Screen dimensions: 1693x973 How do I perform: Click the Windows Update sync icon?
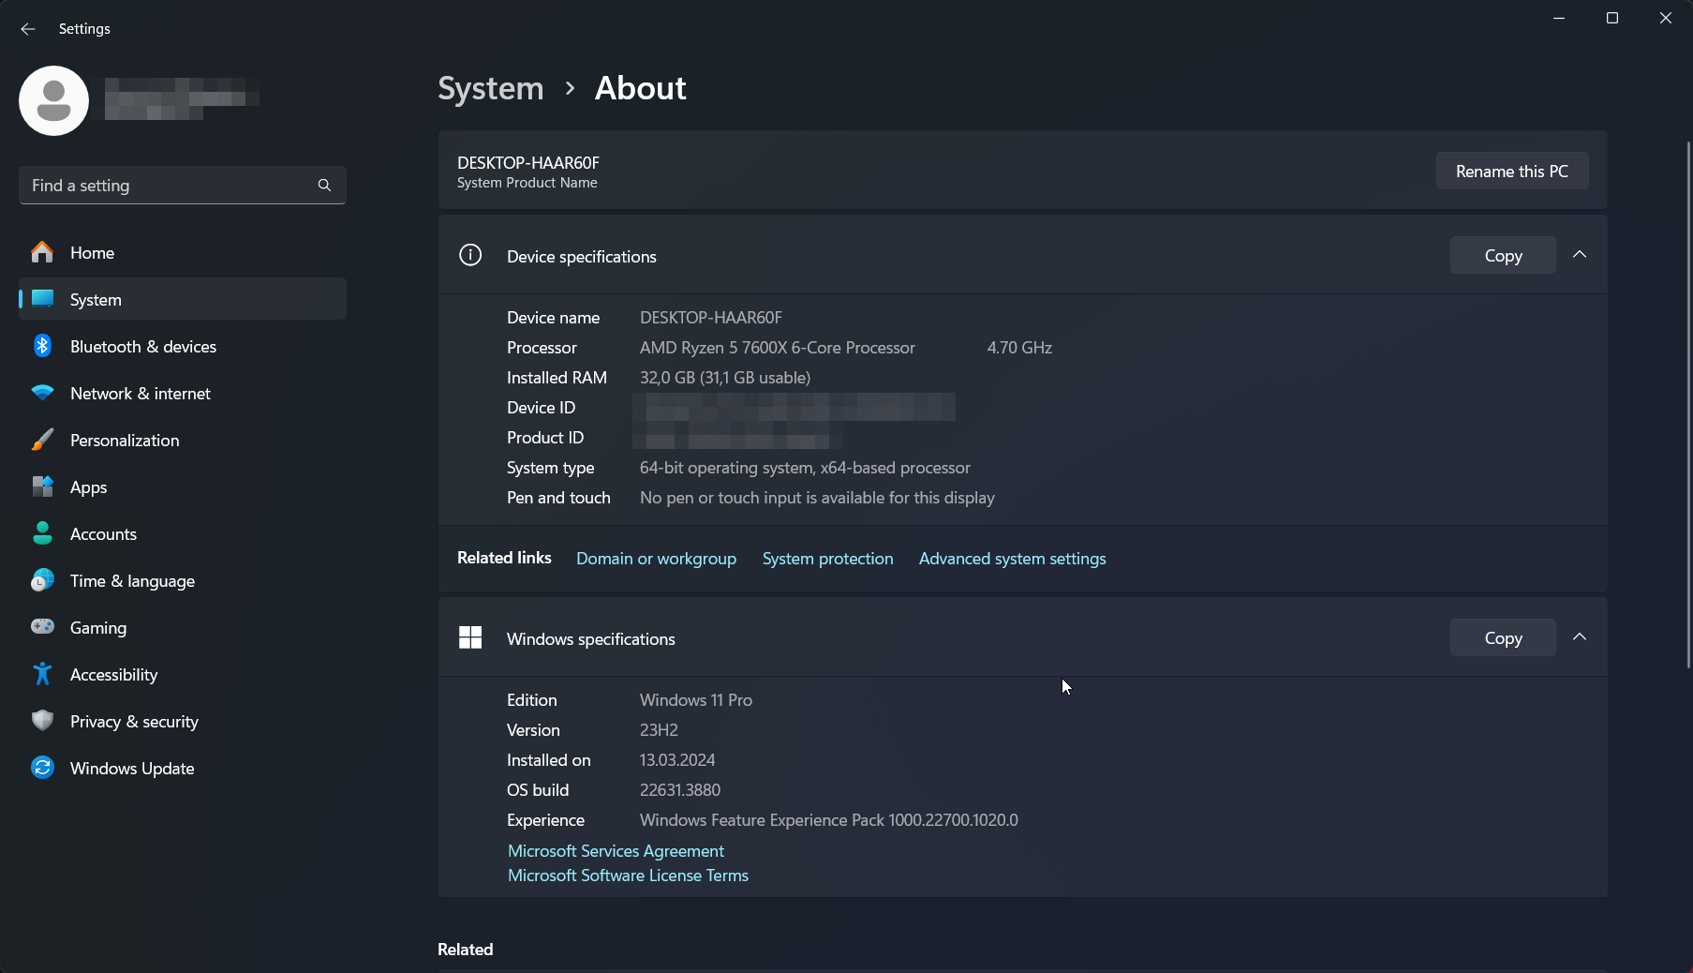42,768
